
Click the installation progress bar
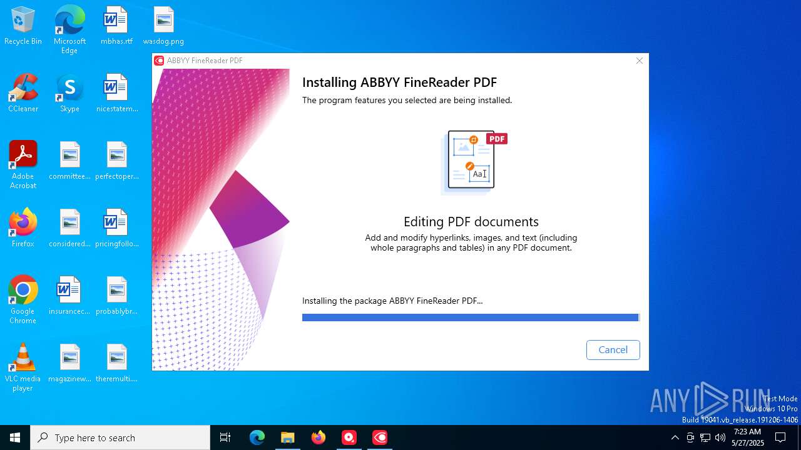(471, 317)
